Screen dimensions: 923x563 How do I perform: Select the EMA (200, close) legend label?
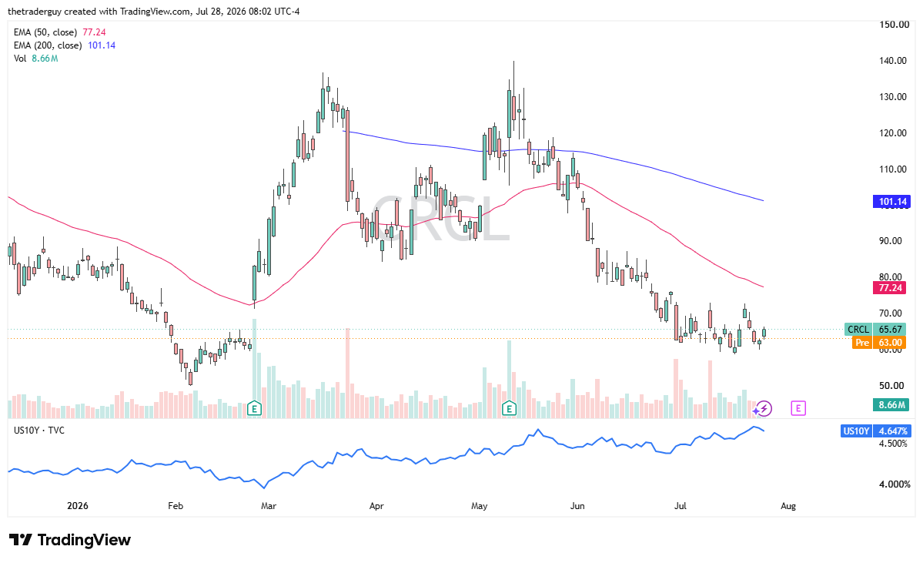48,45
